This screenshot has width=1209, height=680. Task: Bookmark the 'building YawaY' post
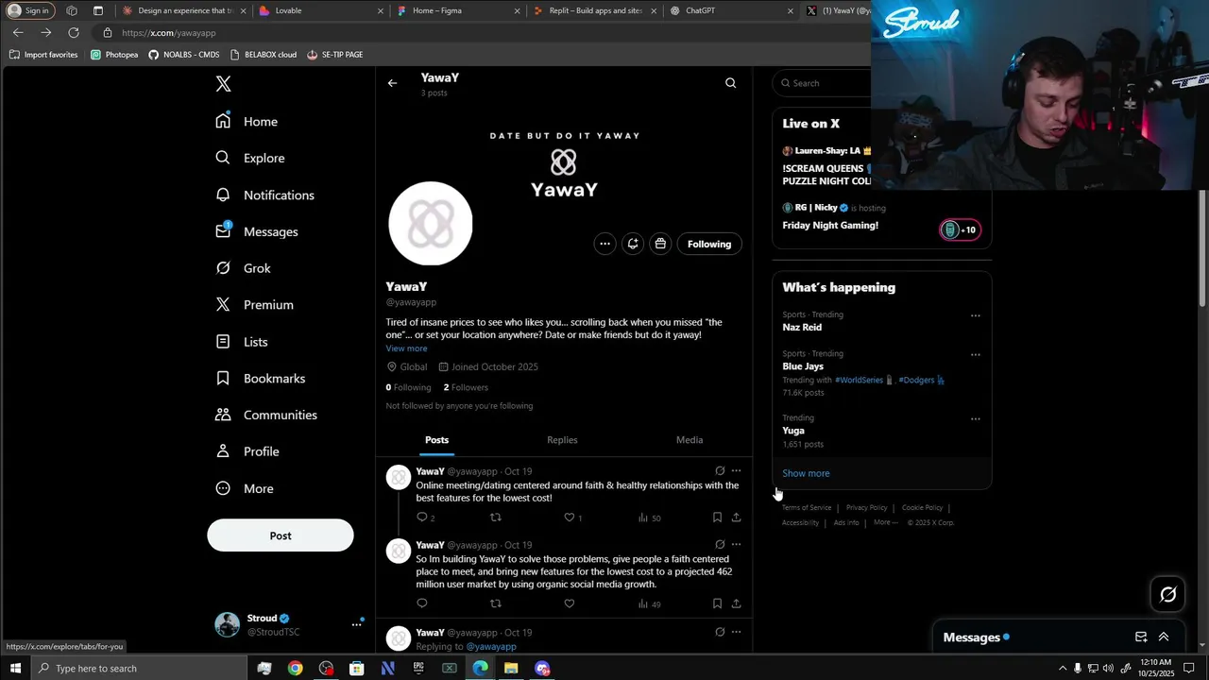point(717,603)
